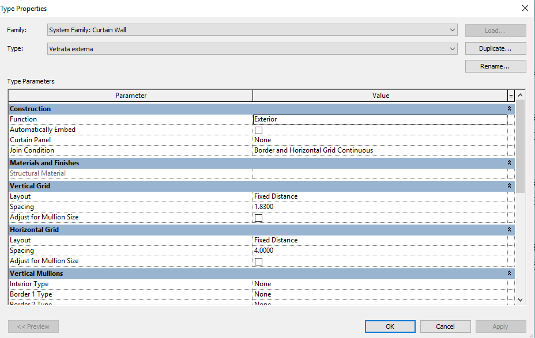Click the parameter list scrollbar thumb

[521, 146]
